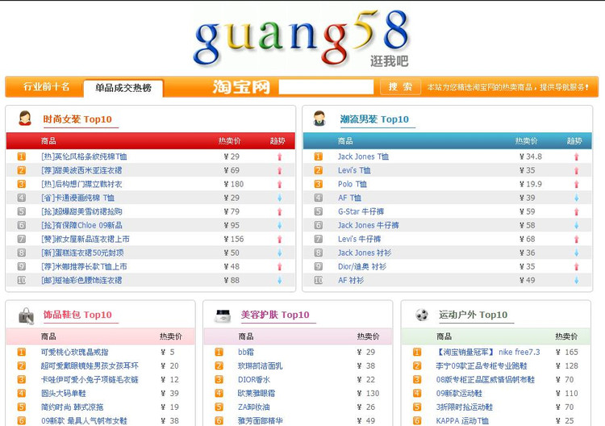Click the ¥180 price of 后构想门襟立戳衬衣
This screenshot has width=605, height=426.
234,184
